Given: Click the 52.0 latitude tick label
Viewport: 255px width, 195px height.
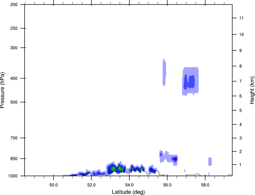Looking at the screenshot, I should 91,185.
